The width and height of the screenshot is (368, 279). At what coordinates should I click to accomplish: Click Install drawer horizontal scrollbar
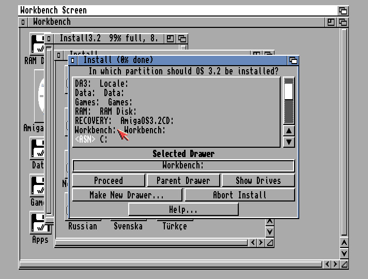coord(151,242)
